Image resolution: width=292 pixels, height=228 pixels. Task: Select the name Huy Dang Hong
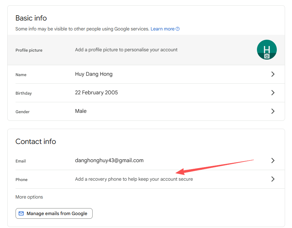94,74
